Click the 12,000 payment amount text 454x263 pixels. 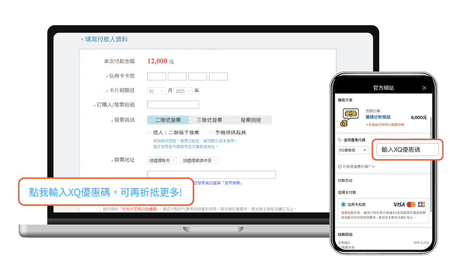pyautogui.click(x=157, y=61)
